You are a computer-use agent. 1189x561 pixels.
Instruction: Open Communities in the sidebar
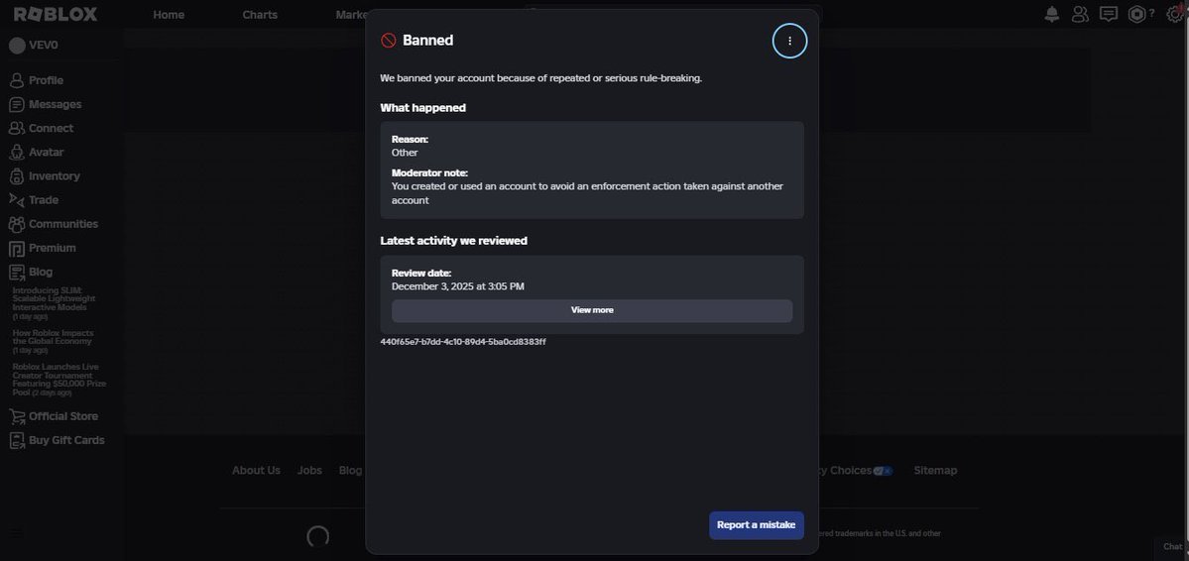[x=54, y=224]
